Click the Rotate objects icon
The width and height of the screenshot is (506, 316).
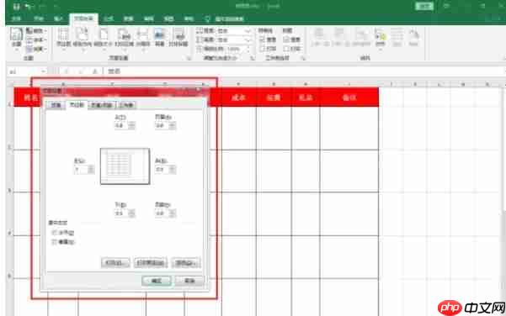pyautogui.click(x=413, y=37)
